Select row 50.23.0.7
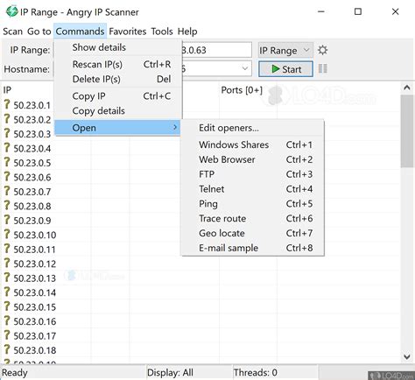The image size is (415, 380). click(32, 192)
